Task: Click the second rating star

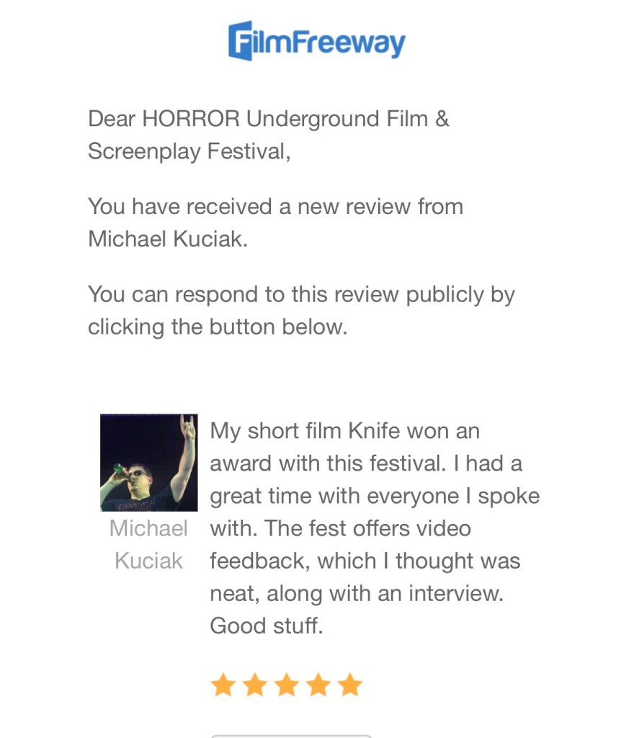Action: coord(255,685)
